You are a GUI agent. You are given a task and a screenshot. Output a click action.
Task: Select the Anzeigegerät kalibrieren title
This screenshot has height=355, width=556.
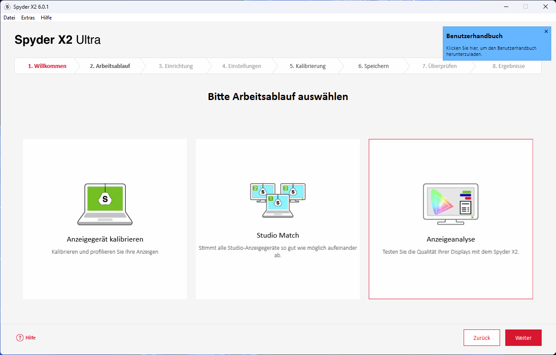105,239
